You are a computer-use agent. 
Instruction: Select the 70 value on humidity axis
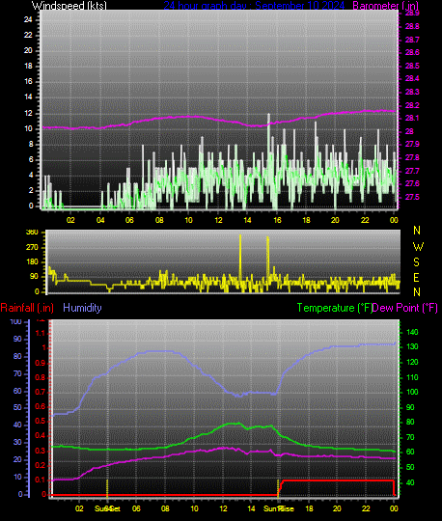coord(17,373)
